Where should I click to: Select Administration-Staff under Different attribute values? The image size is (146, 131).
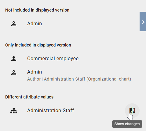click(50, 110)
